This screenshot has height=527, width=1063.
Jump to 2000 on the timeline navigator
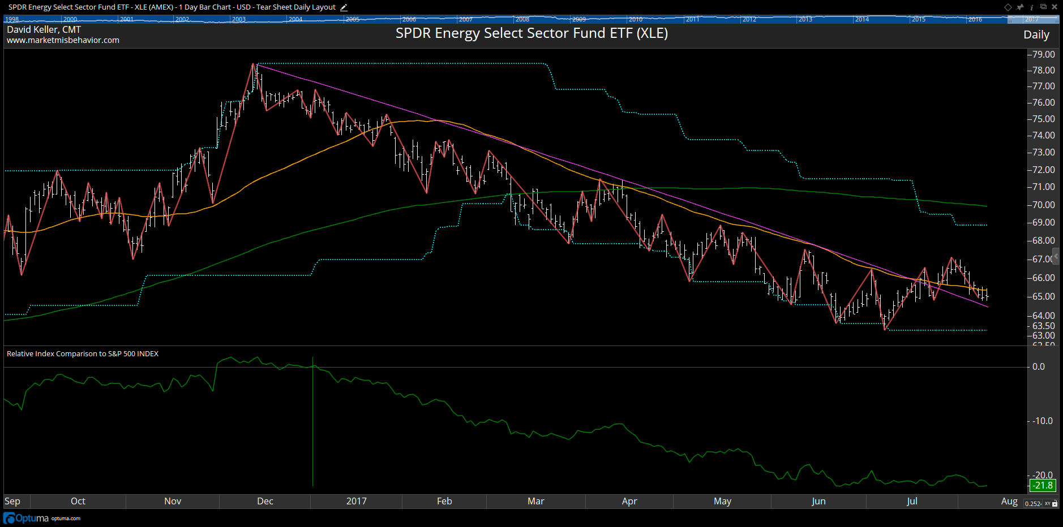pyautogui.click(x=70, y=19)
